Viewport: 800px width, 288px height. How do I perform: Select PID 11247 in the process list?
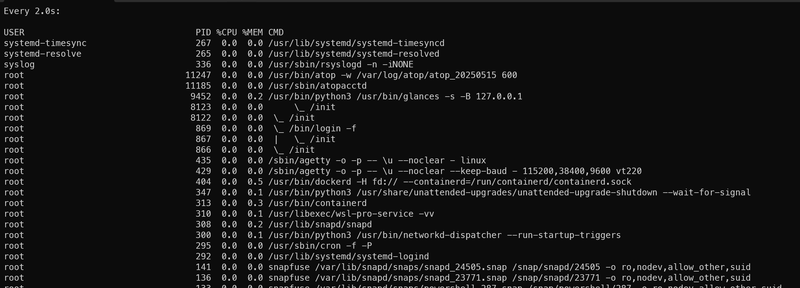click(x=198, y=75)
